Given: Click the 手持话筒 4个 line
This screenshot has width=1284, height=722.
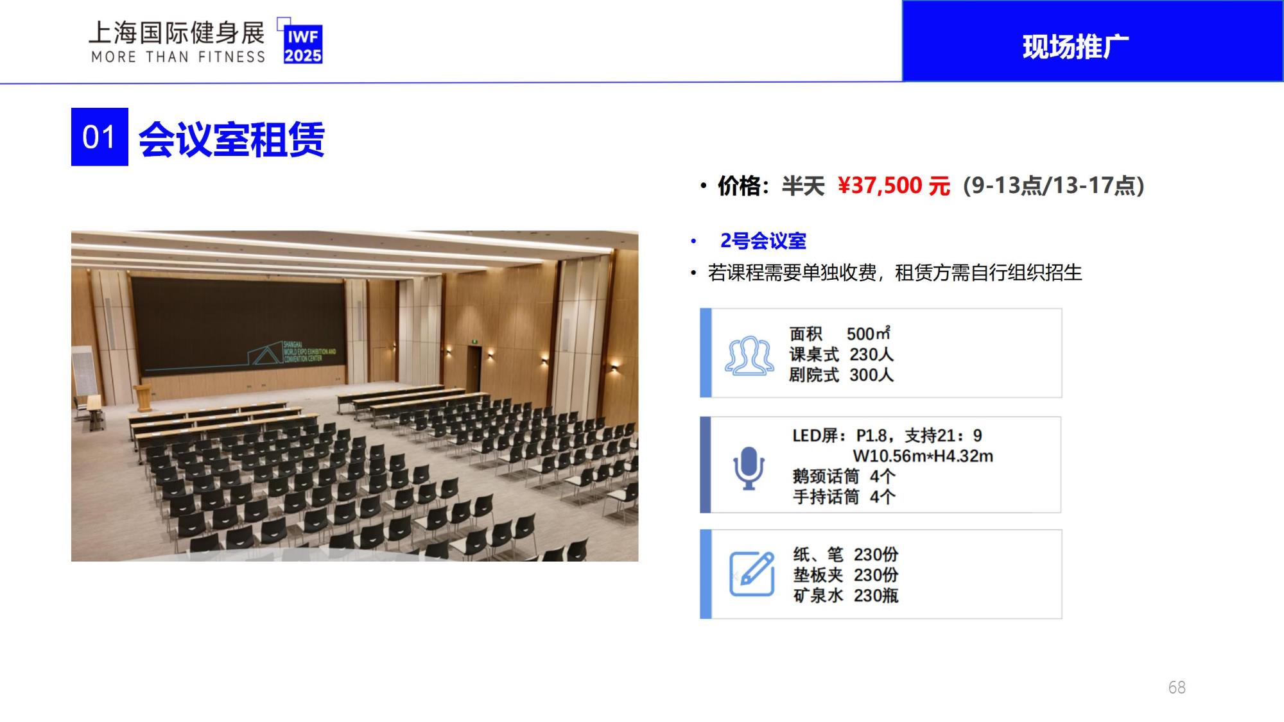Looking at the screenshot, I should (844, 497).
